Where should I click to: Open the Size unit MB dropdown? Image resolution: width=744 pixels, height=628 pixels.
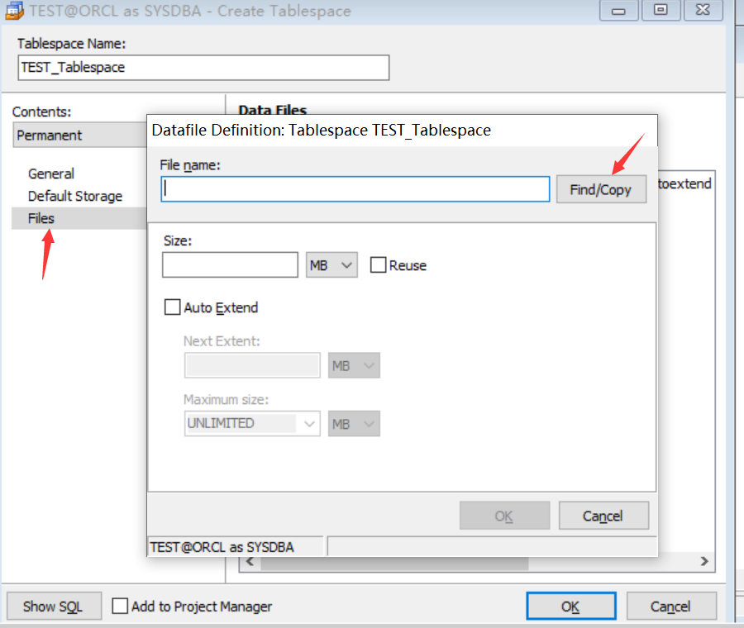click(331, 264)
